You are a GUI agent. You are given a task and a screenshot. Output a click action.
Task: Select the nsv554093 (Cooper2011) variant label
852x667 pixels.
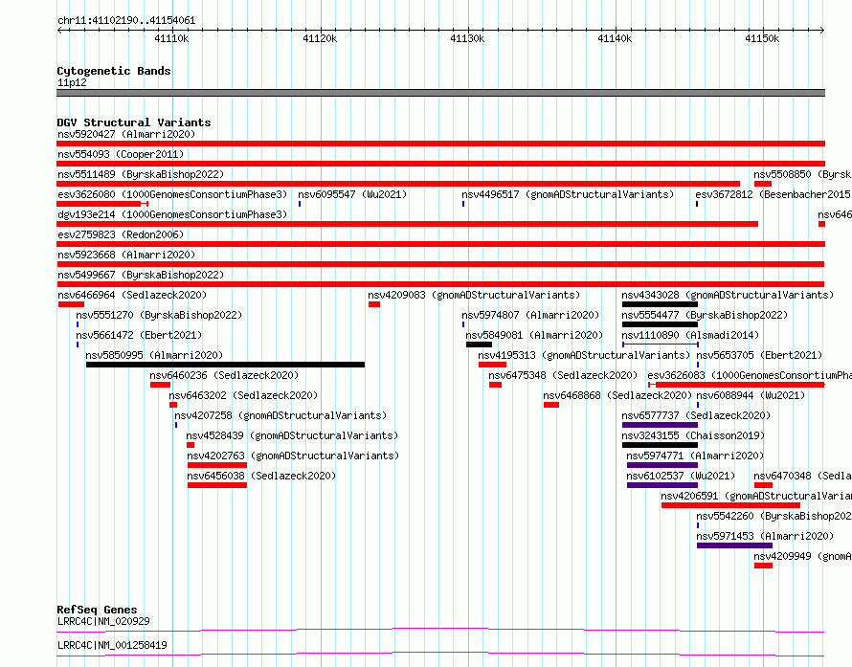tap(121, 154)
